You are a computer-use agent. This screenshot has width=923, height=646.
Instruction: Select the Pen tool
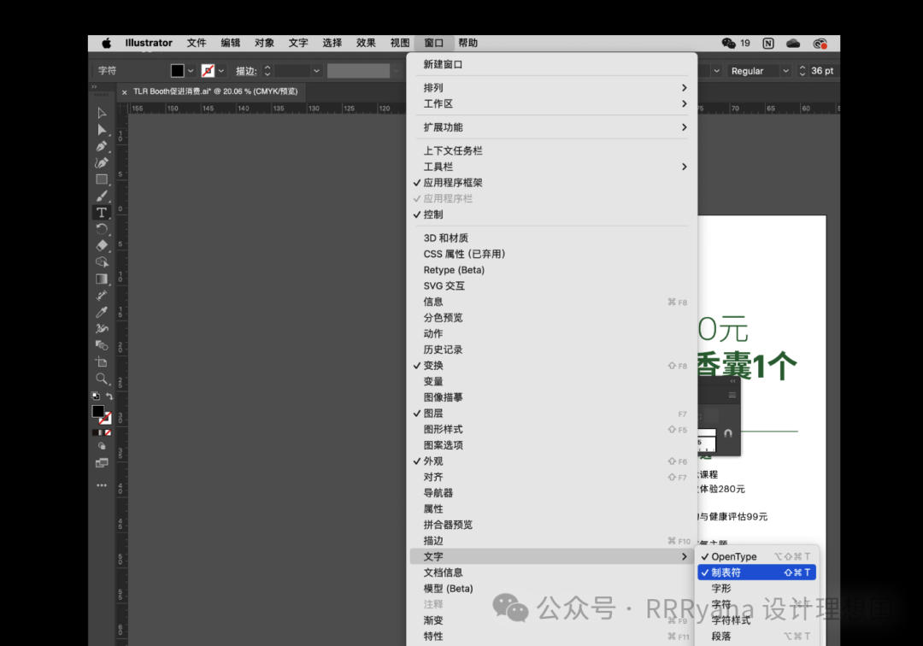102,146
